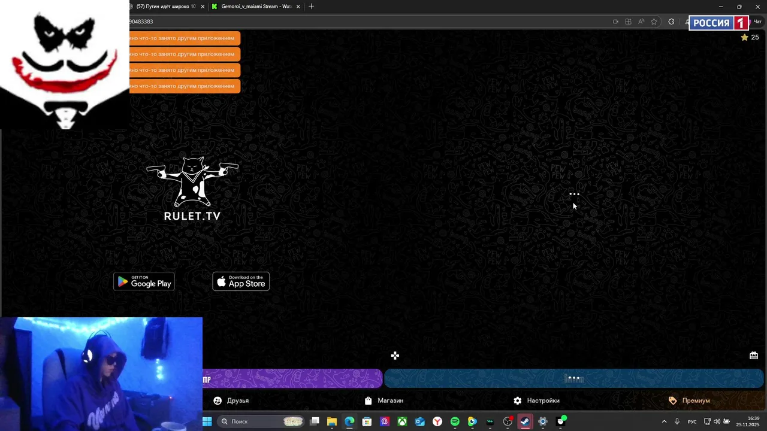The height and width of the screenshot is (431, 767).
Task: Close the Путин идёт широко tab
Action: point(203,7)
